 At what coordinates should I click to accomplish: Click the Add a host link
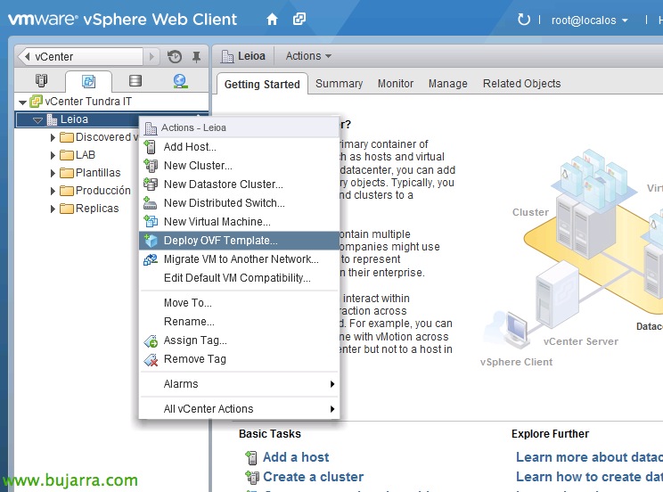coord(296,457)
